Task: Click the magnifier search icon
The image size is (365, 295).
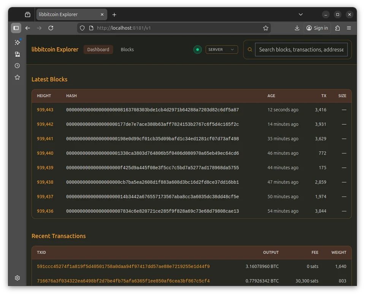Action: click(x=250, y=49)
